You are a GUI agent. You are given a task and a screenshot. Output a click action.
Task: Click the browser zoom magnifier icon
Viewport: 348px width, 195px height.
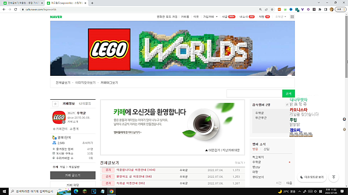coord(260,9)
